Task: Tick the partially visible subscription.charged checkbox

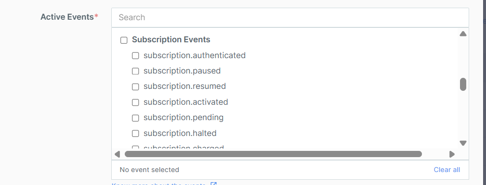Action: (x=135, y=147)
